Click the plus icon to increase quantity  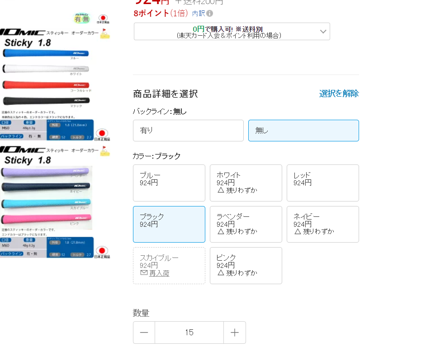coord(235,333)
